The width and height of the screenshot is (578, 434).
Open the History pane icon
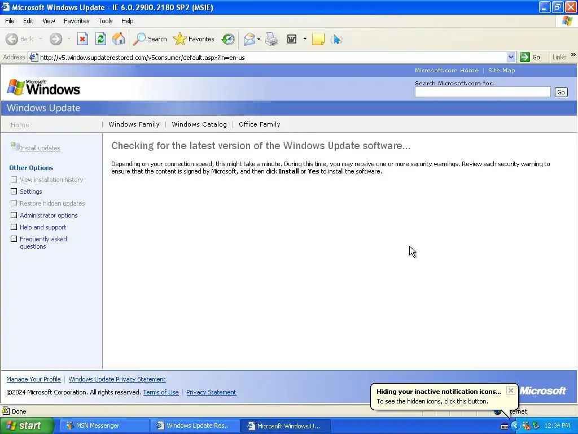click(228, 39)
